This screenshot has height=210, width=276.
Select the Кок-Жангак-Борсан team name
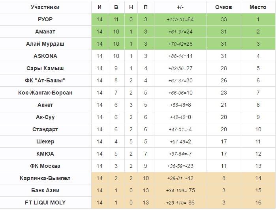point(45,93)
